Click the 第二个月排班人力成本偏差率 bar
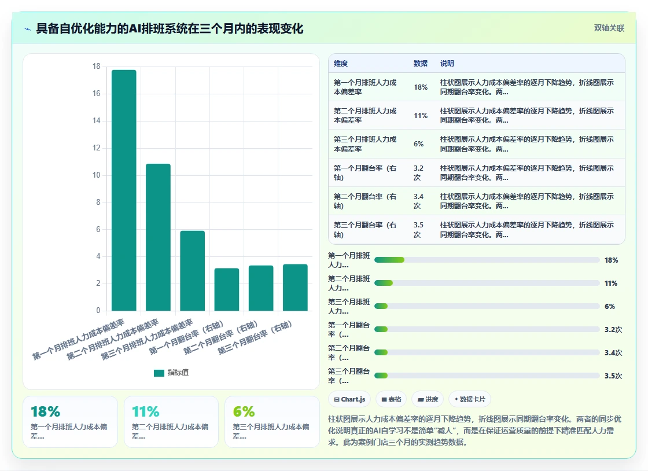This screenshot has width=648, height=471. [x=159, y=237]
